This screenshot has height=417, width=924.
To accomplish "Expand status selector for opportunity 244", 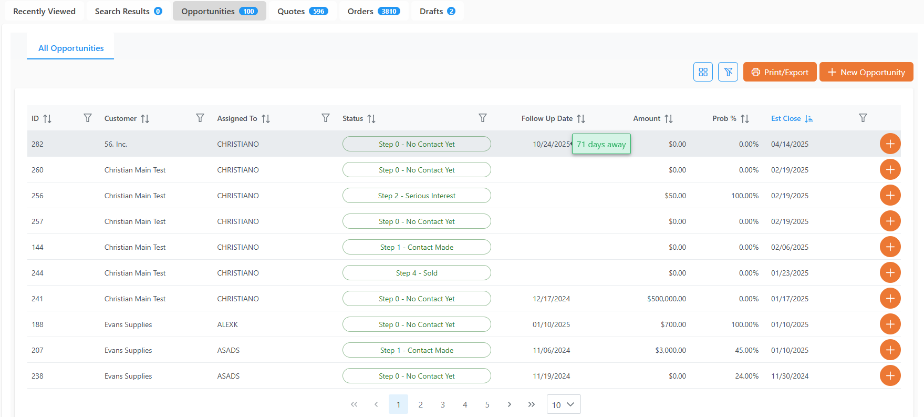I will point(417,273).
